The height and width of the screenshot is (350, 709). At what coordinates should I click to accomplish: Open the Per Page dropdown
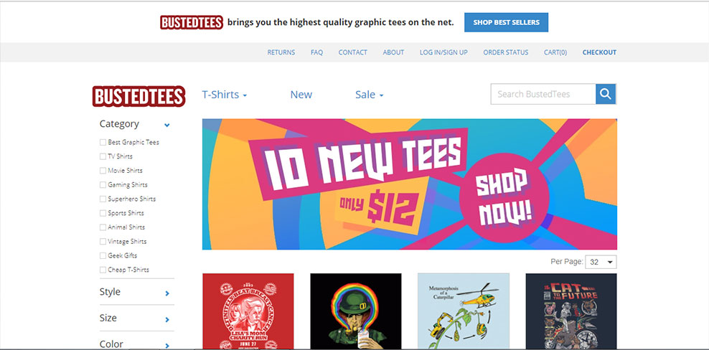pos(601,262)
